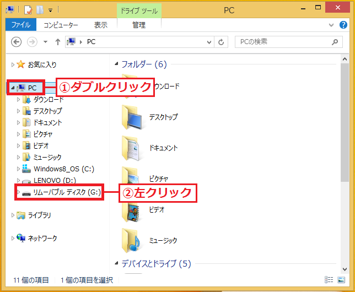Select ミュージック folder icon in navigation tree
The height and width of the screenshot is (292, 355).
point(26,157)
